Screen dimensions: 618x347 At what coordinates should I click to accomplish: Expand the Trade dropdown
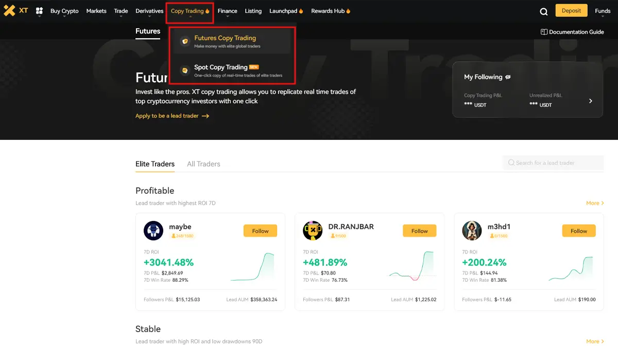pos(121,11)
